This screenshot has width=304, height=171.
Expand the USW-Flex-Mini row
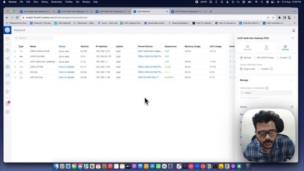(x=15, y=57)
